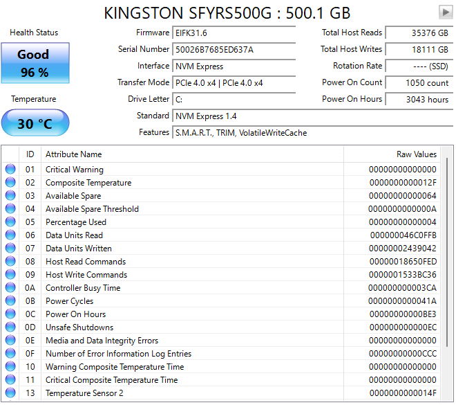Click the status circle for Controller Busy Time
456x405 pixels.
(x=10, y=287)
